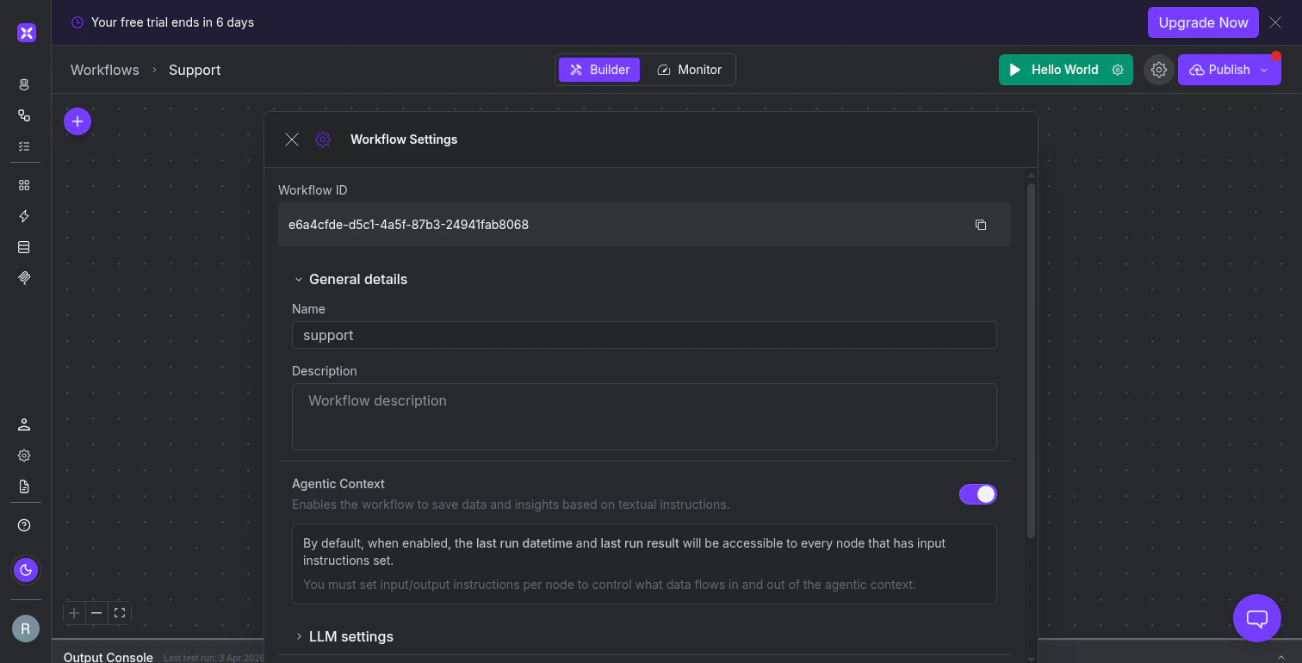The width and height of the screenshot is (1302, 663).
Task: Open the Agents panel in the sidebar
Action: pos(24,84)
